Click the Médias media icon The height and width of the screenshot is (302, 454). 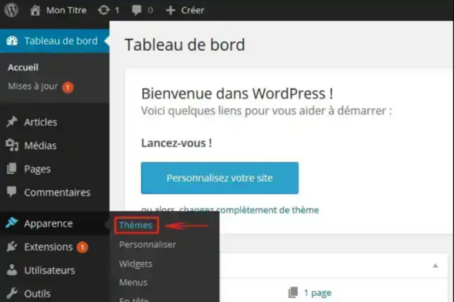click(x=12, y=145)
